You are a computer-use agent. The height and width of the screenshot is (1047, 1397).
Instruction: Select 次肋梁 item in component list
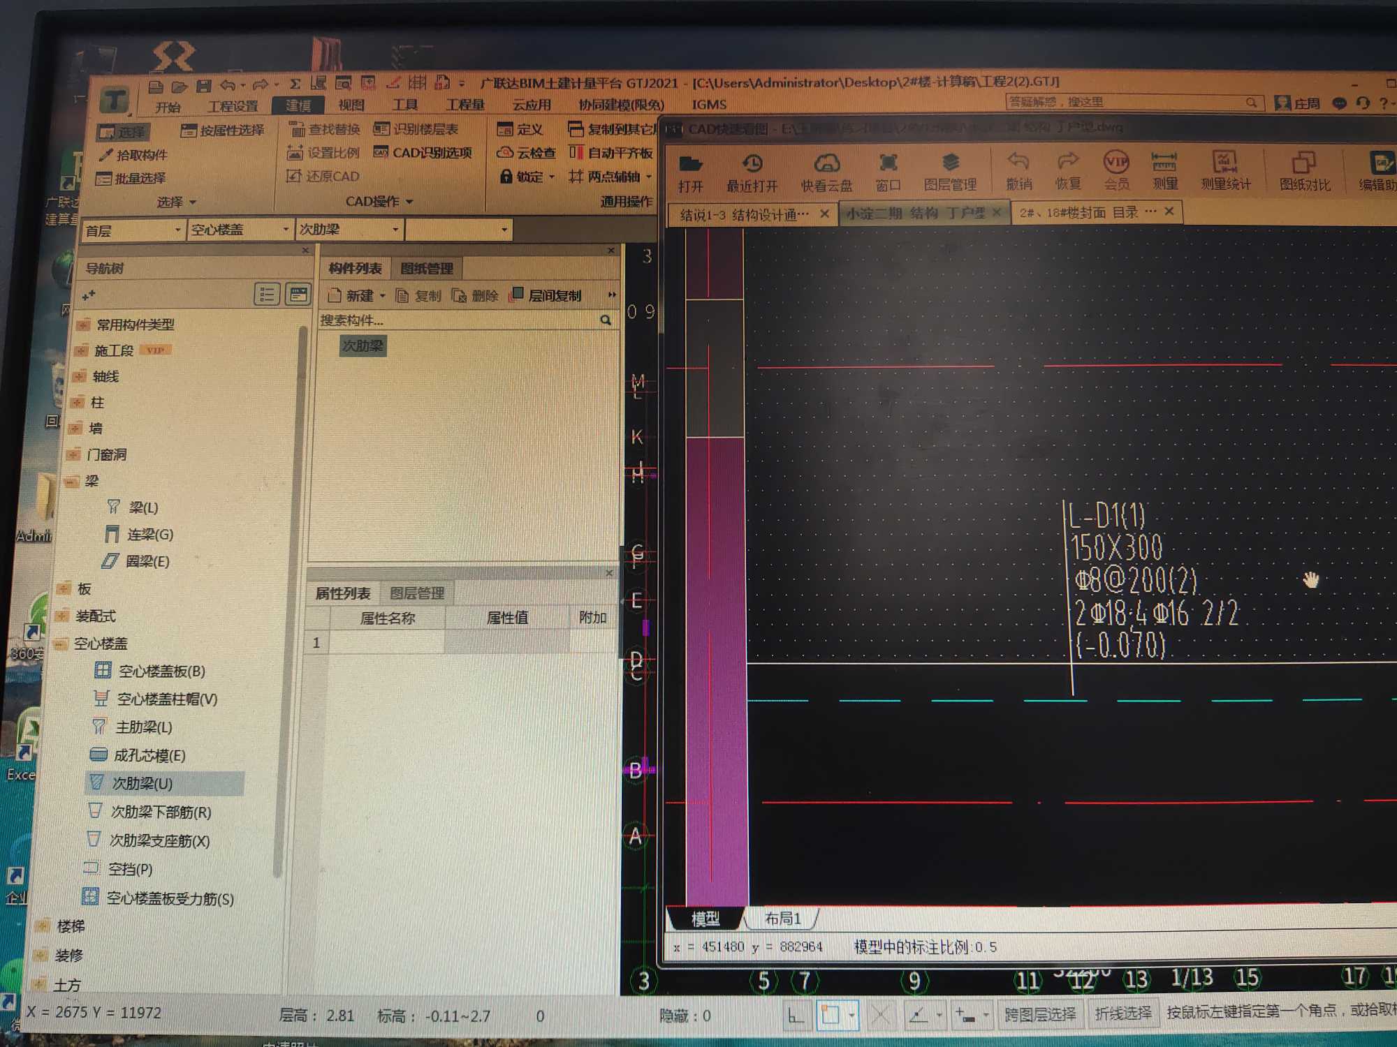(x=363, y=346)
